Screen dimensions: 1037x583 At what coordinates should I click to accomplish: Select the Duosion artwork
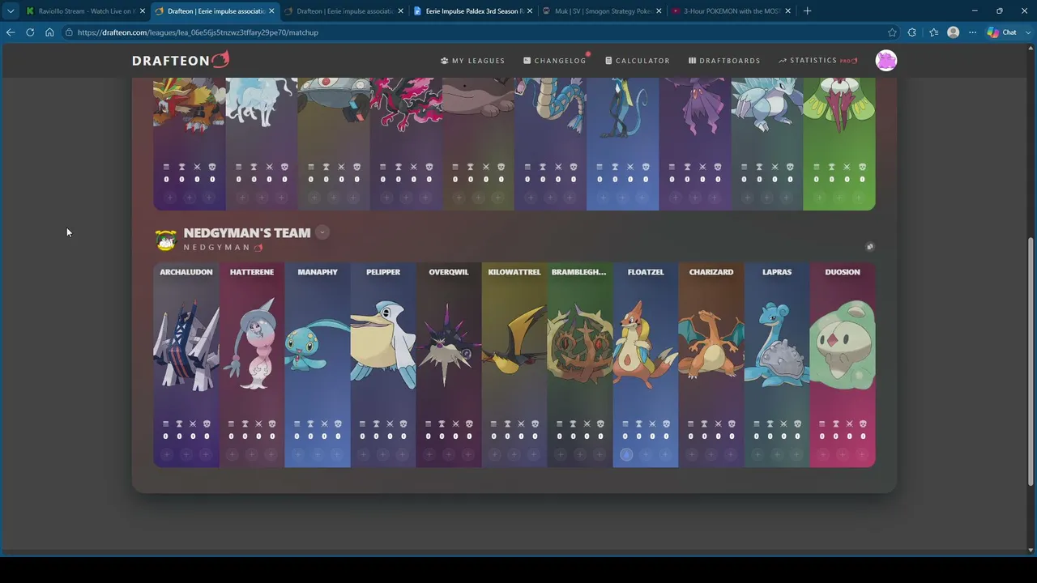click(843, 347)
